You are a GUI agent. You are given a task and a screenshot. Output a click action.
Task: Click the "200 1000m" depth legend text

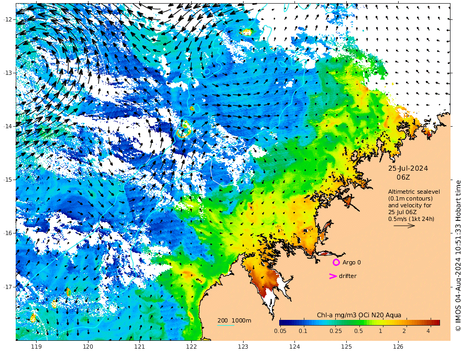coord(234,320)
